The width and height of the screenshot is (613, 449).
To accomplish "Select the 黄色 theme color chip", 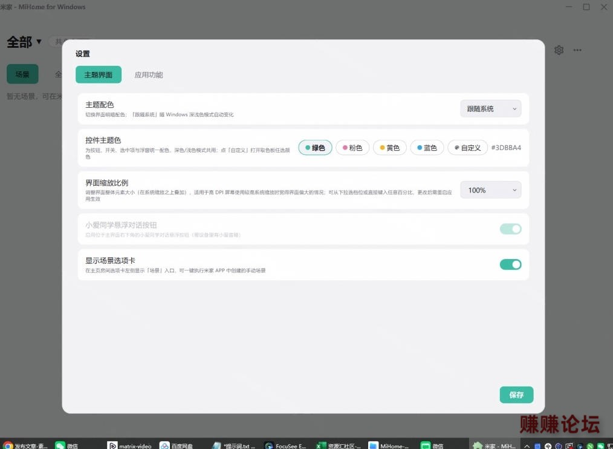I will point(390,148).
